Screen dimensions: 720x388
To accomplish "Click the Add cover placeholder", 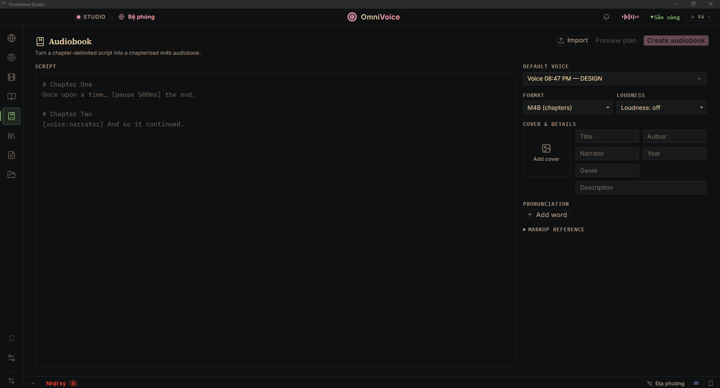I will coord(546,153).
